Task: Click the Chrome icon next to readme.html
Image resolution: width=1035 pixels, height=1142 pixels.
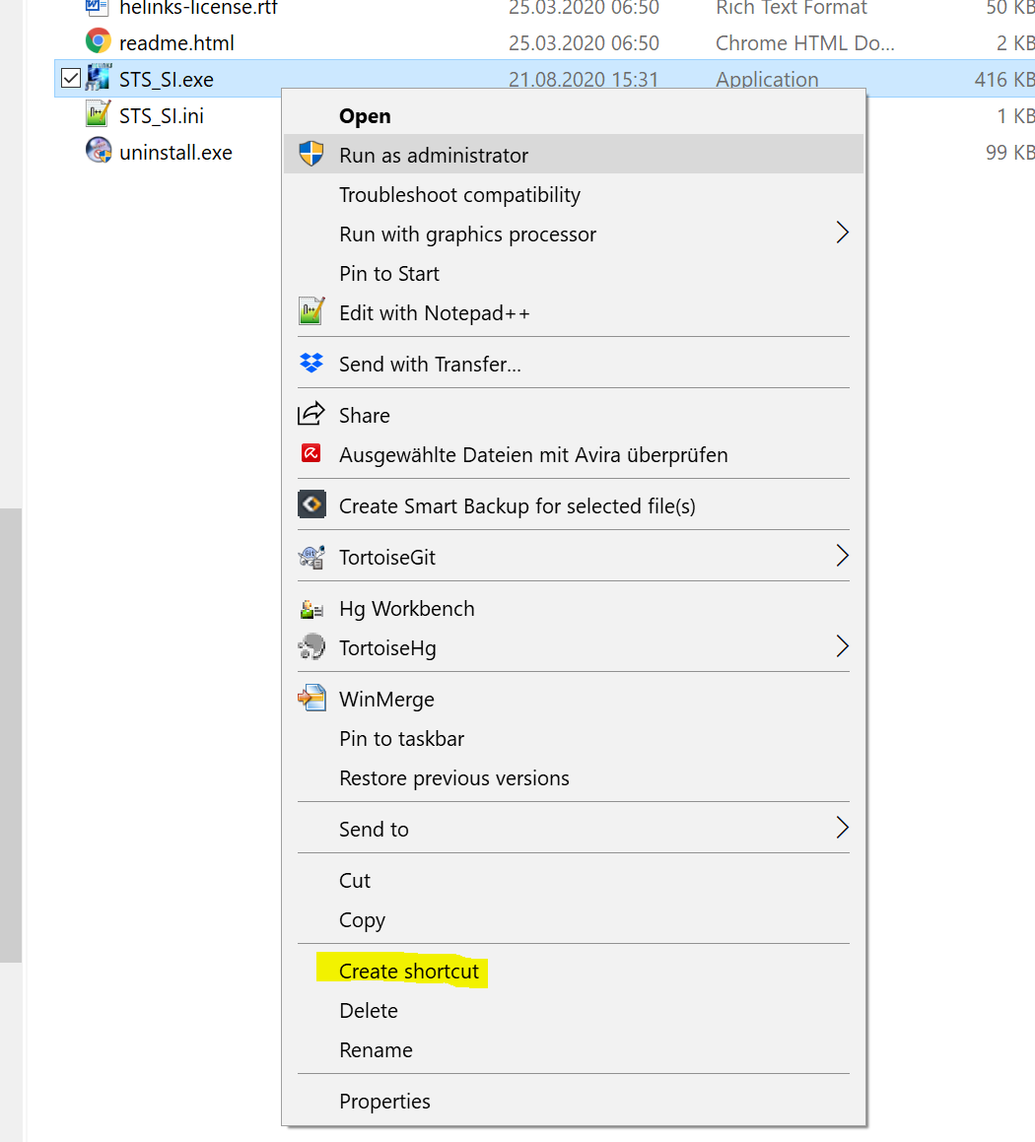Action: pyautogui.click(x=98, y=42)
